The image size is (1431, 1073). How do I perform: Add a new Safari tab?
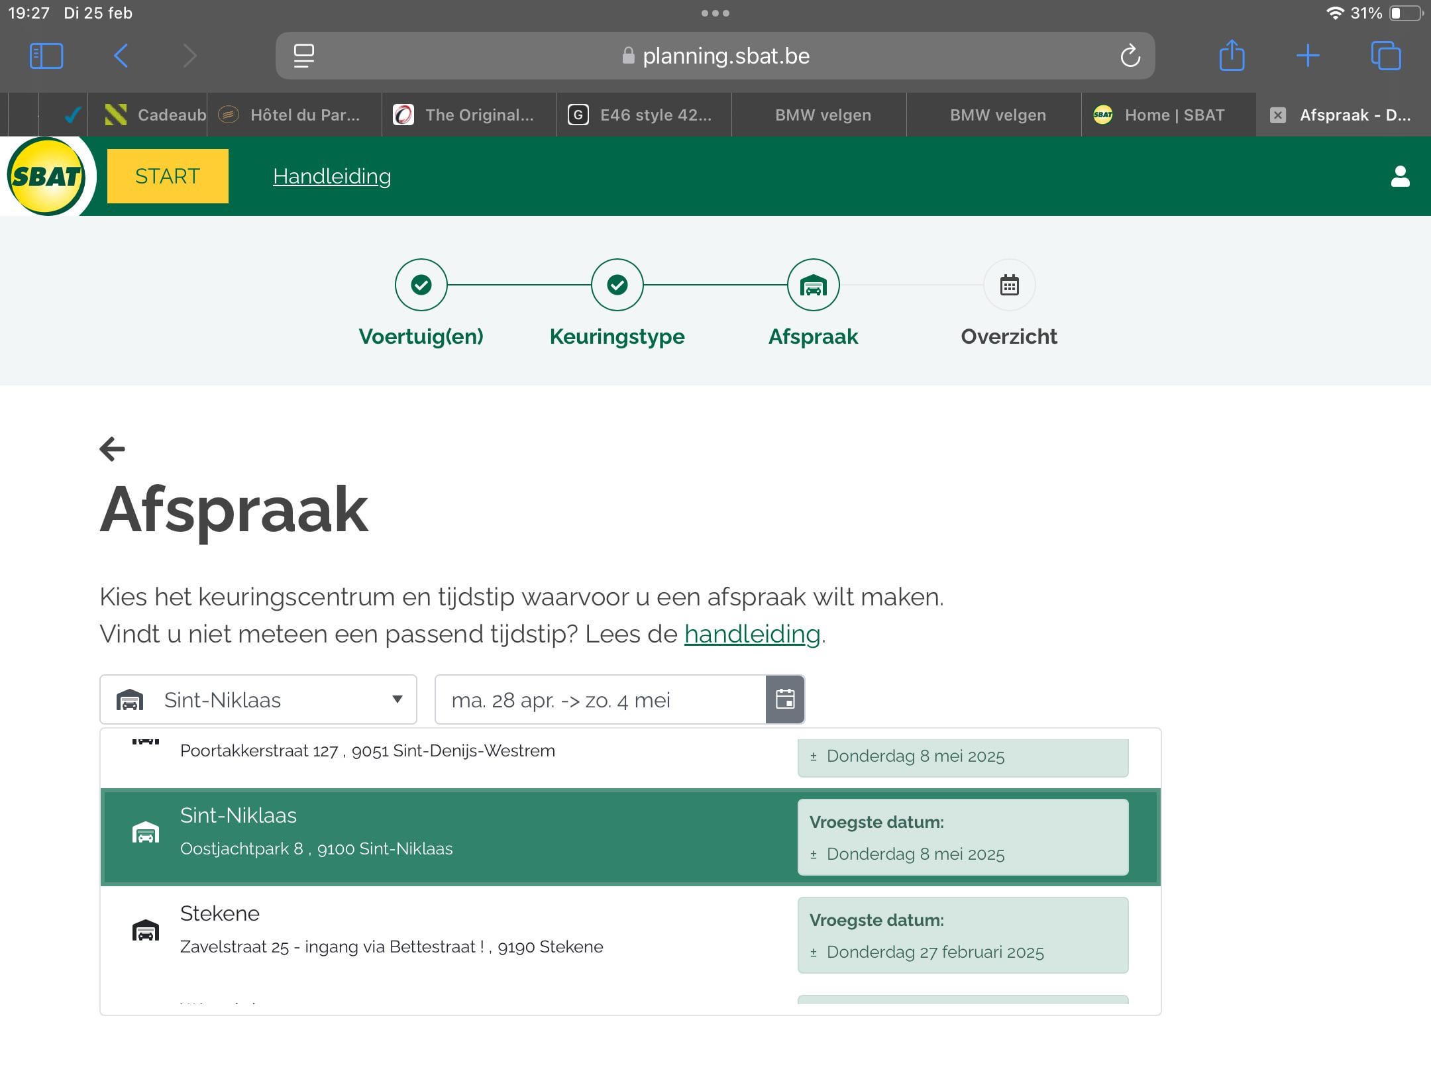(x=1308, y=56)
